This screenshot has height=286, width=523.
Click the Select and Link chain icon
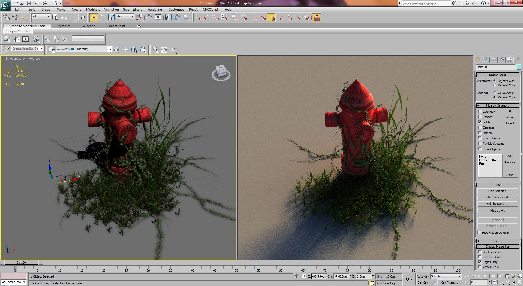[x=6, y=18]
